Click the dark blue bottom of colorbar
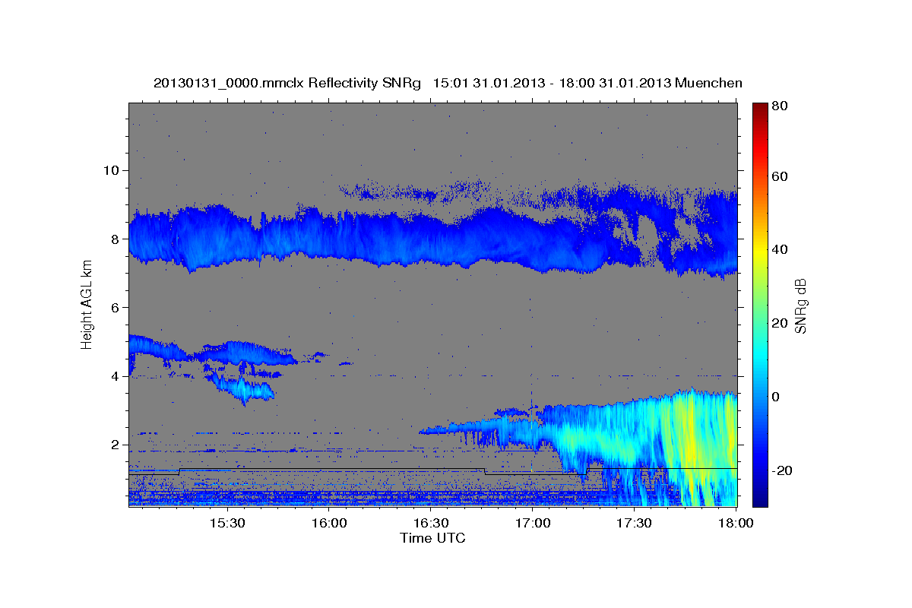Viewport: 912px width, 608px height. pyautogui.click(x=759, y=498)
